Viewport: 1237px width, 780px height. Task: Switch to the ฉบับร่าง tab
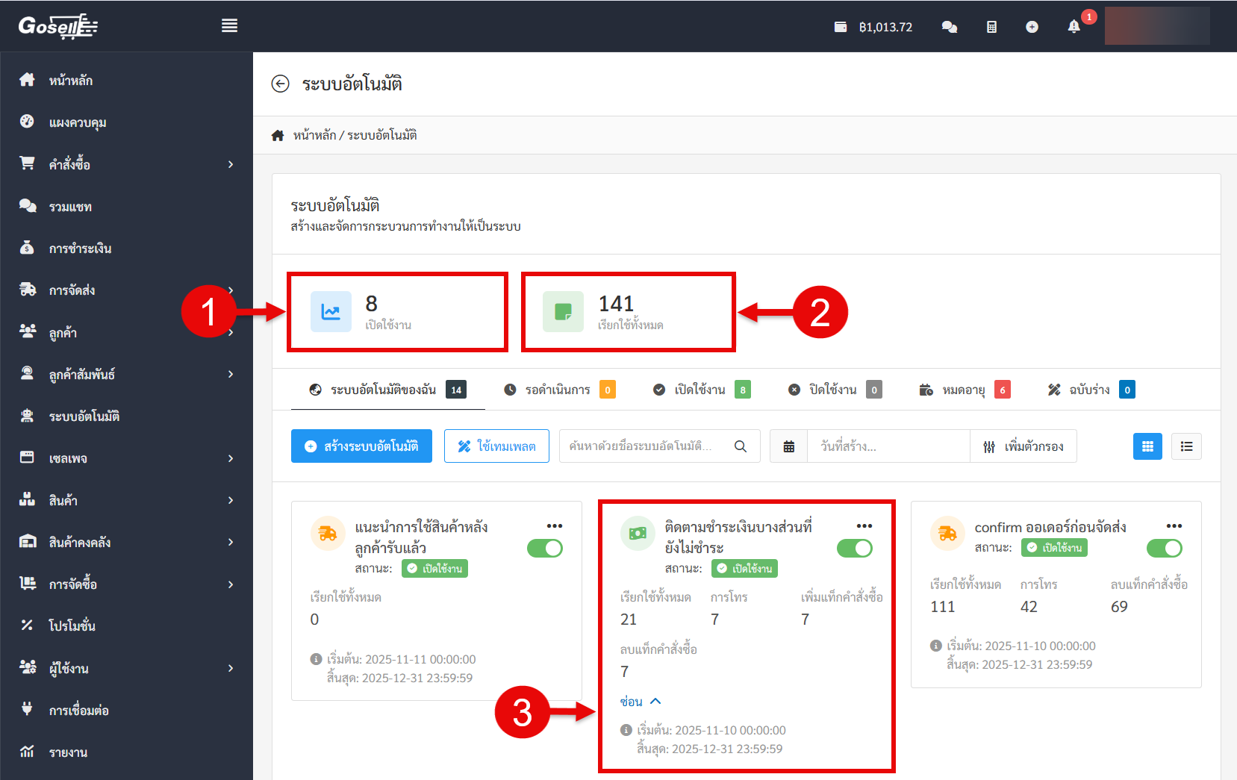click(x=1090, y=390)
